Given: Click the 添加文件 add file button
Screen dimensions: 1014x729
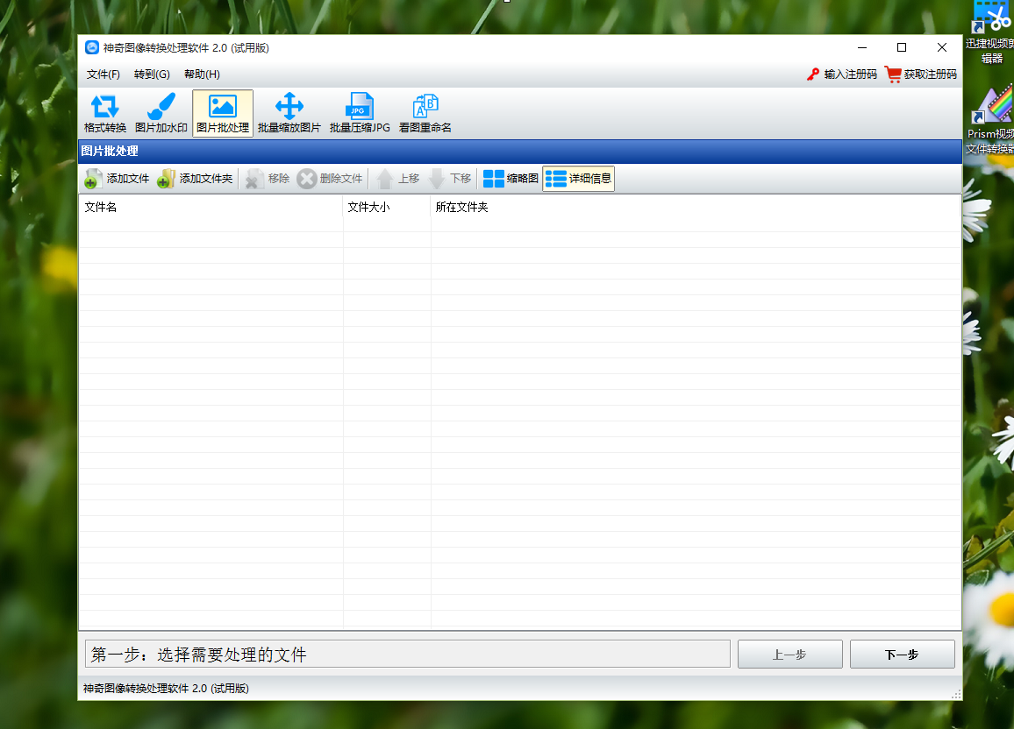Looking at the screenshot, I should point(117,179).
